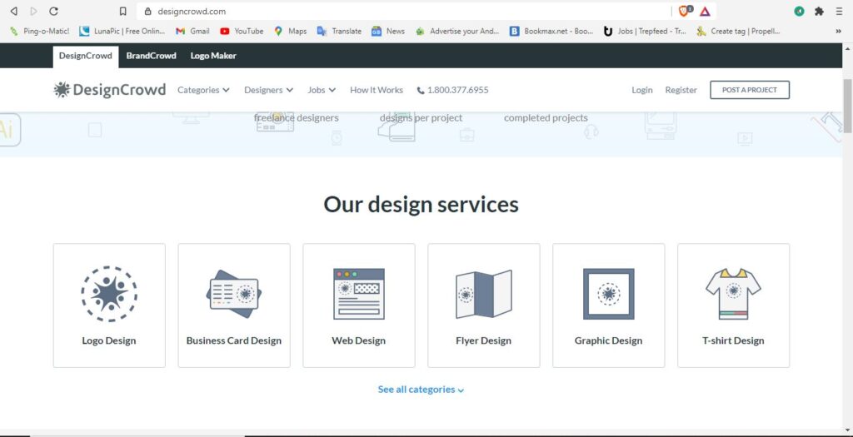
Task: Click the scrollbar up arrow
Action: (847, 47)
